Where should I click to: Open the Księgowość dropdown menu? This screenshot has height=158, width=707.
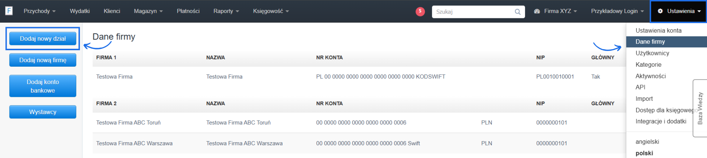point(271,11)
